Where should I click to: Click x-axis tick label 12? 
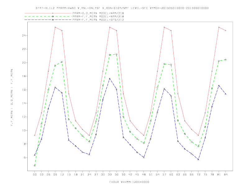tap(62, 174)
